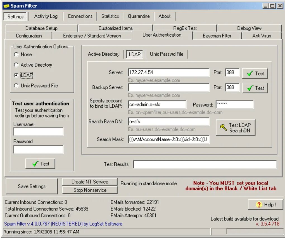View the Statistics tab

[x=110, y=16]
